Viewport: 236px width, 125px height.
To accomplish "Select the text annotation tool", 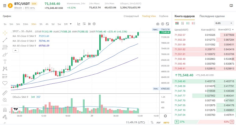I will 5,61.
